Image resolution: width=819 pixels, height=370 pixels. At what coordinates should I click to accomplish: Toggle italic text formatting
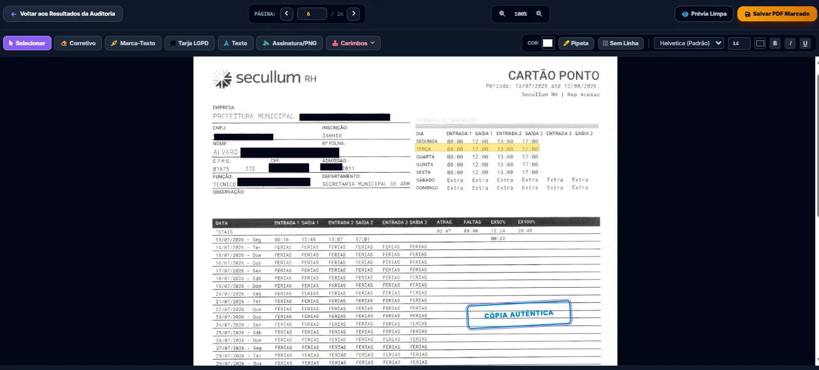(x=790, y=43)
